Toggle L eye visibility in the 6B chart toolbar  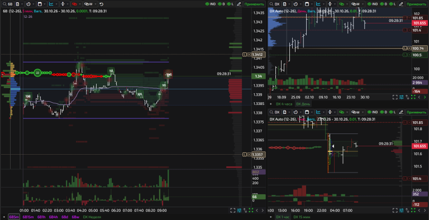(231, 4)
